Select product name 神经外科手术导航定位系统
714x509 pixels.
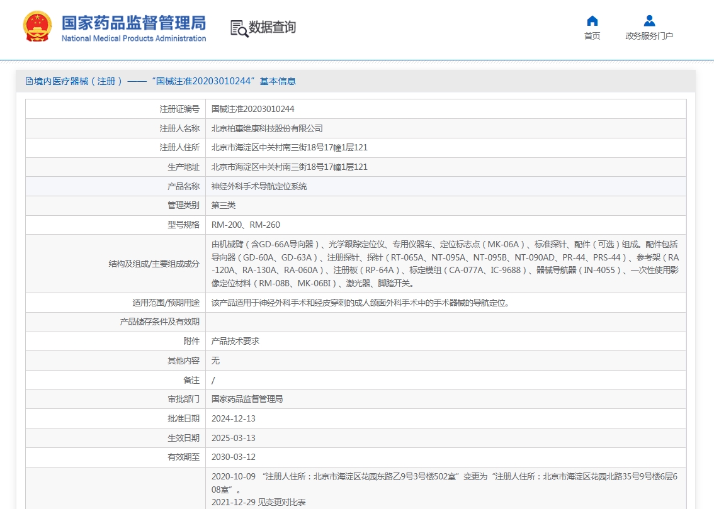point(259,186)
